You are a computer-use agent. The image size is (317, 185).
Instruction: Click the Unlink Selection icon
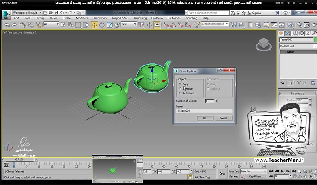click(x=31, y=25)
